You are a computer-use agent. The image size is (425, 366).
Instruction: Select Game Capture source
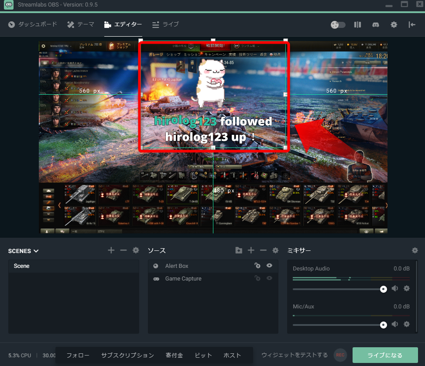click(x=213, y=278)
